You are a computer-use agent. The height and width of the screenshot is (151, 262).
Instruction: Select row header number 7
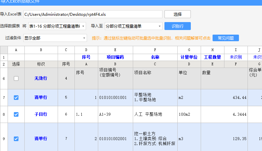pos(4,98)
